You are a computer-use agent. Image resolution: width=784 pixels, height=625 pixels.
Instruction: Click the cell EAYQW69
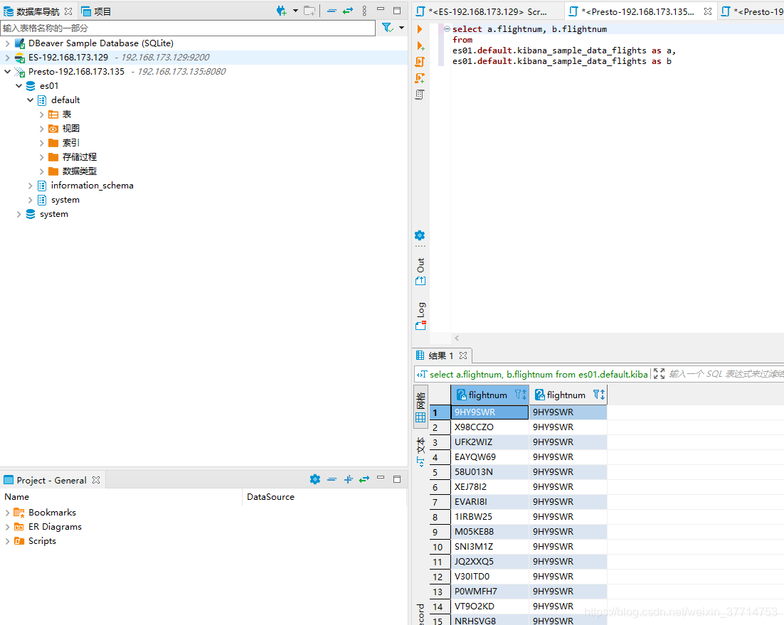click(489, 457)
